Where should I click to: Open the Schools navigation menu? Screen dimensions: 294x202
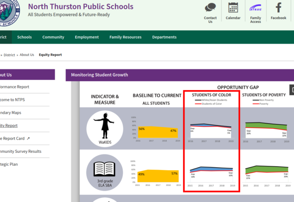pos(24,37)
